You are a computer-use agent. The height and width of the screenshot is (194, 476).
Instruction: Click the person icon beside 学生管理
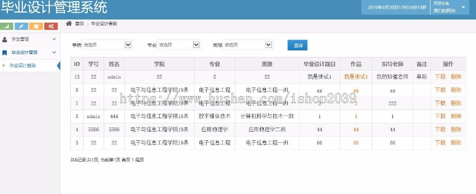pos(5,40)
